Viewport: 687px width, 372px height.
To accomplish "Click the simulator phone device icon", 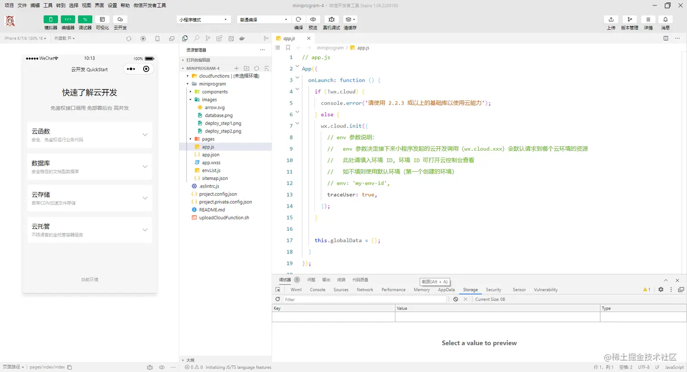I will point(157,39).
